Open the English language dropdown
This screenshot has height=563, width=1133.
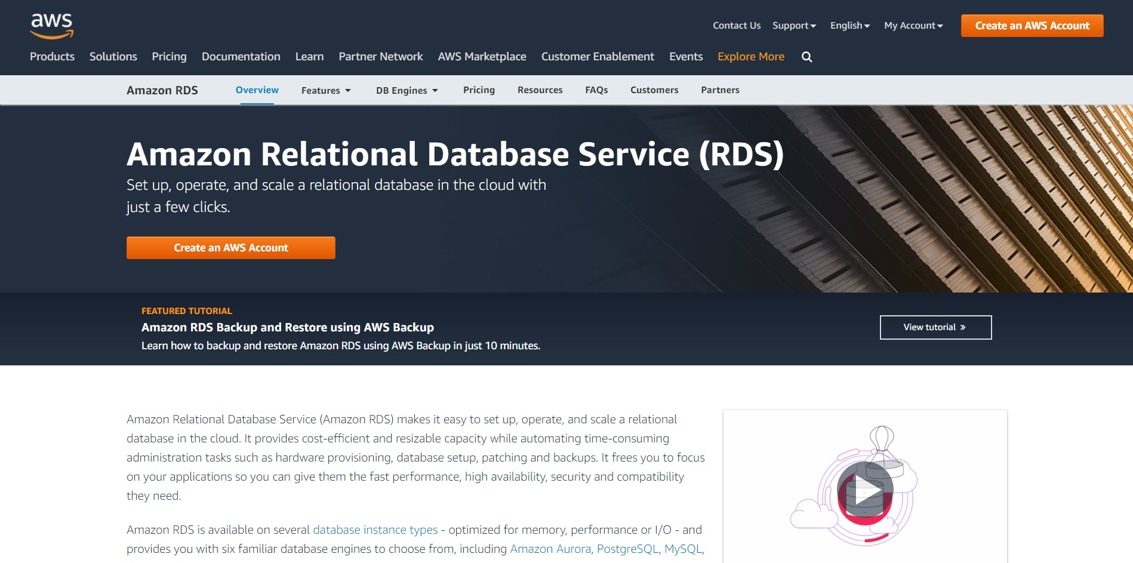tap(850, 26)
